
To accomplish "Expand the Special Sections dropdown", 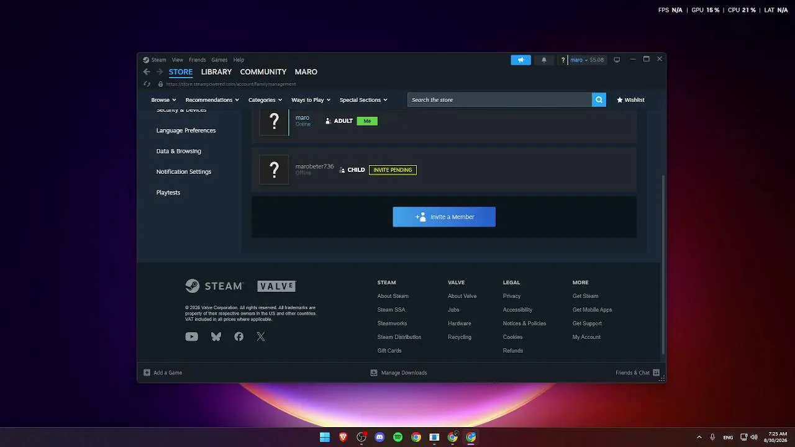I will (363, 100).
